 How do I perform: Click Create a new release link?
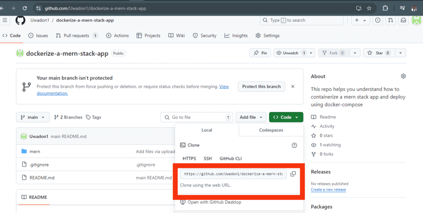tap(328, 190)
